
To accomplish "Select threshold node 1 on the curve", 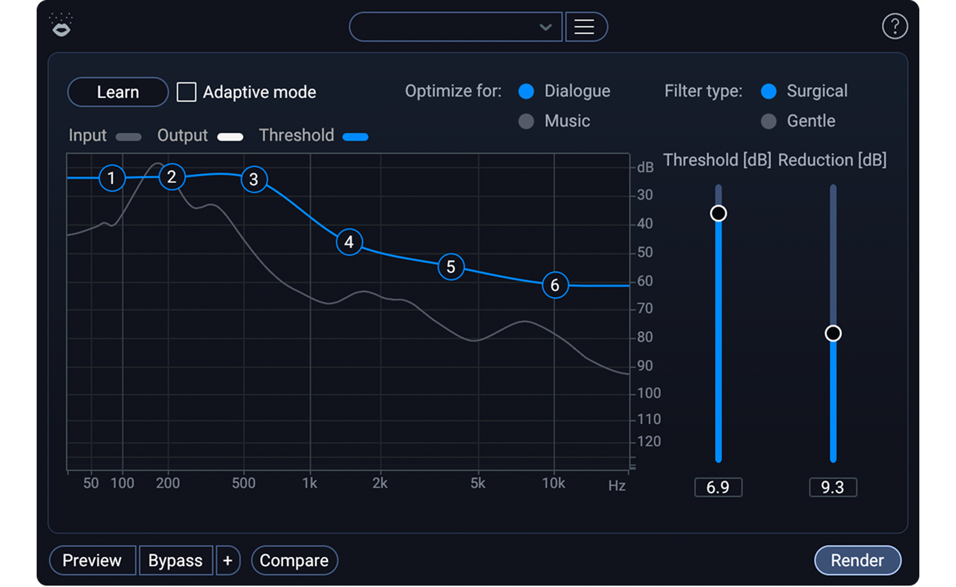I will (111, 178).
